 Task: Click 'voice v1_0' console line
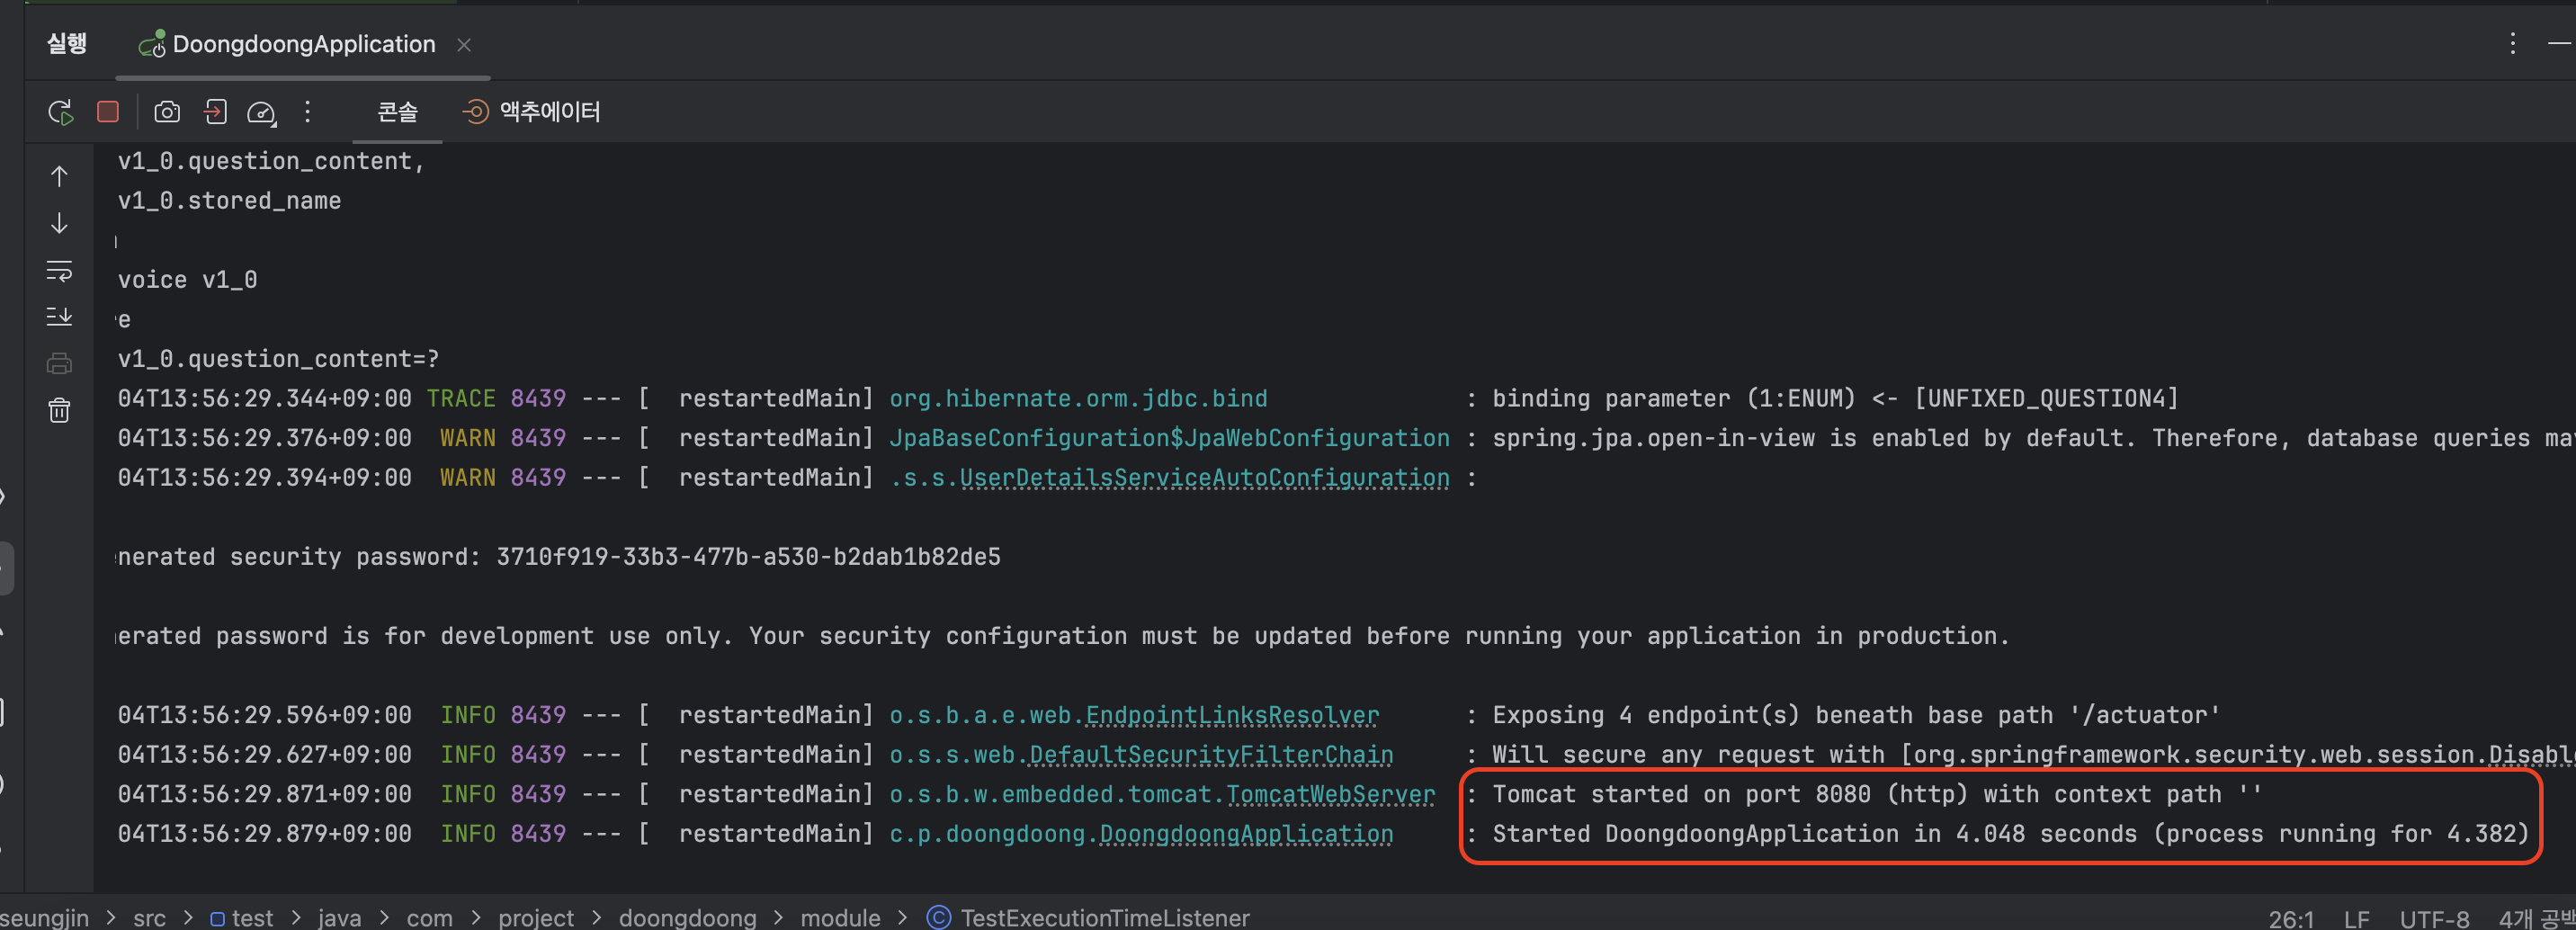click(x=187, y=280)
